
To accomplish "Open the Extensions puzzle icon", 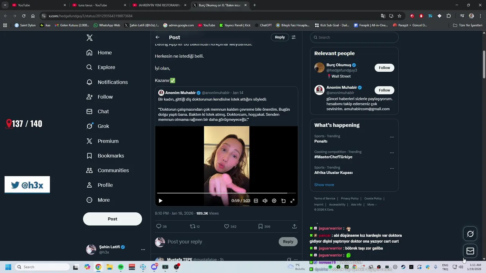I will pyautogui.click(x=449, y=16).
